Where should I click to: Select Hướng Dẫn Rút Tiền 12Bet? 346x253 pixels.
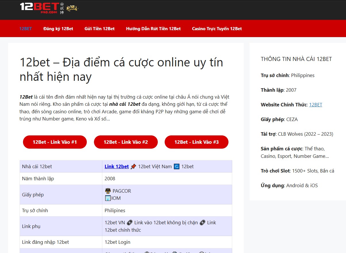click(x=153, y=28)
